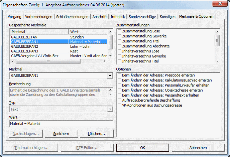Click the Zusammenstellungen scrollbar thumb

pyautogui.click(x=217, y=40)
